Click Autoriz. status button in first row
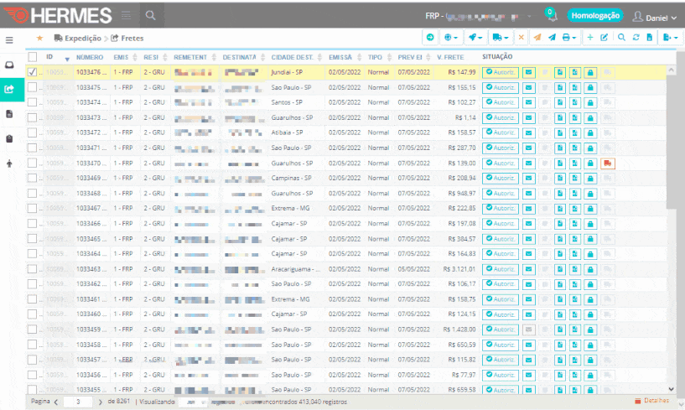 [501, 72]
